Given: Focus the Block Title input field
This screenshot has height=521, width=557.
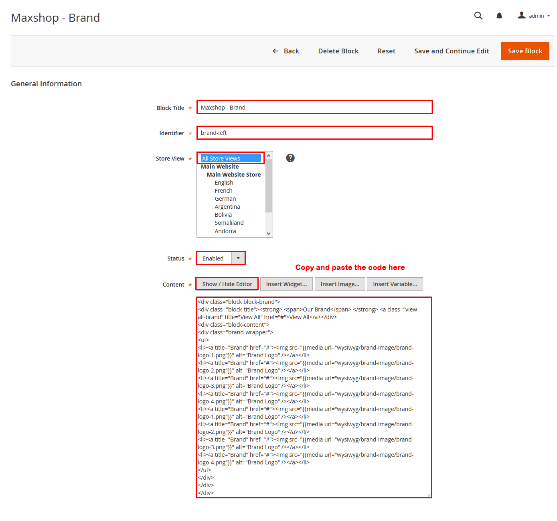Looking at the screenshot, I should pyautogui.click(x=314, y=107).
